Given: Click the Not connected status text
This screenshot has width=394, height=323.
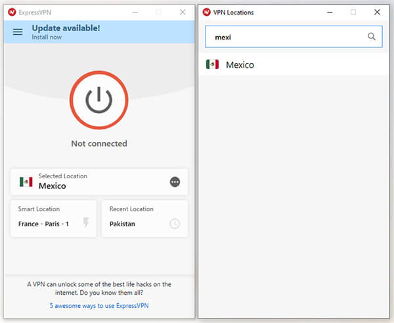Looking at the screenshot, I should (x=99, y=143).
